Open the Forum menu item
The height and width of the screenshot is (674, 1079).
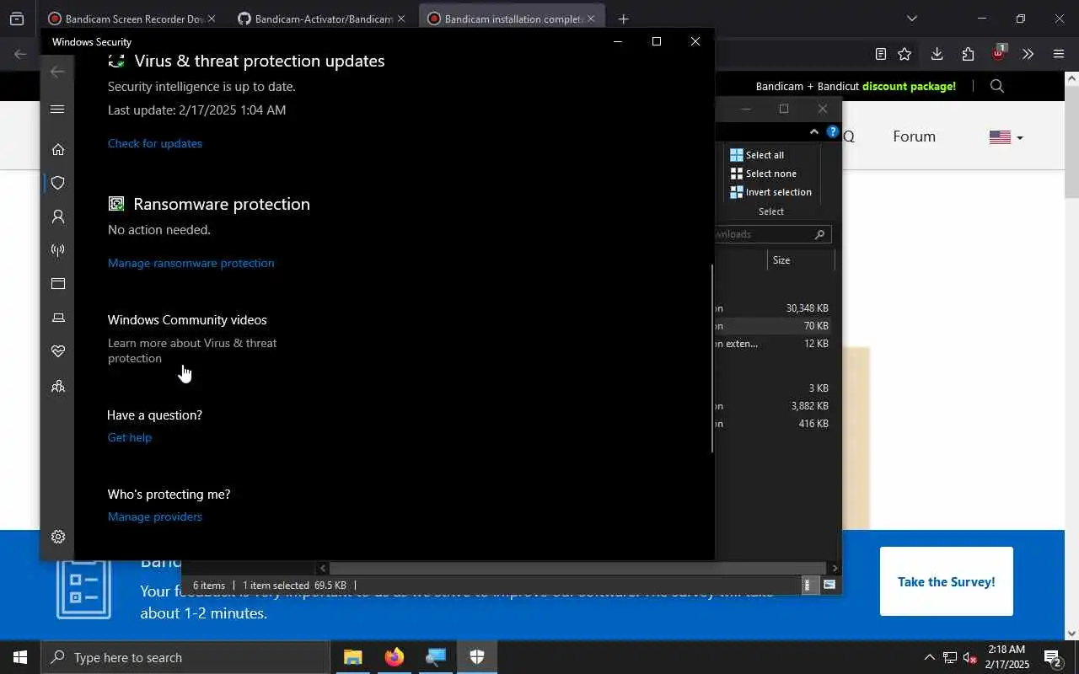[x=914, y=136]
